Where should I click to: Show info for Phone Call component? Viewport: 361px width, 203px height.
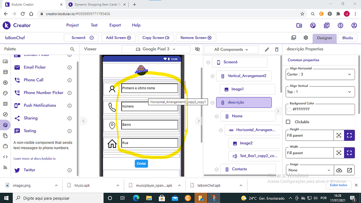point(69,80)
